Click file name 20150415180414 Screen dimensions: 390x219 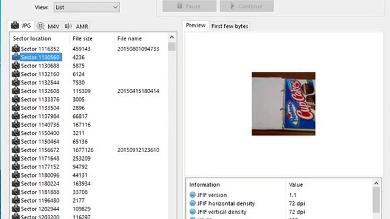[x=138, y=91]
